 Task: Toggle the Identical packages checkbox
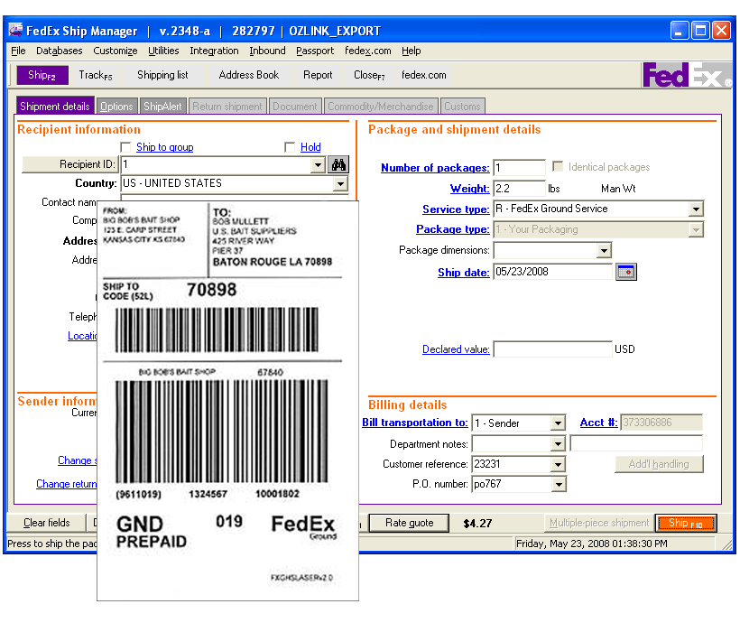click(558, 167)
